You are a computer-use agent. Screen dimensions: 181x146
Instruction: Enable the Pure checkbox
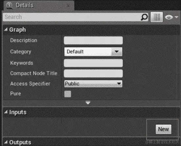click(x=68, y=94)
